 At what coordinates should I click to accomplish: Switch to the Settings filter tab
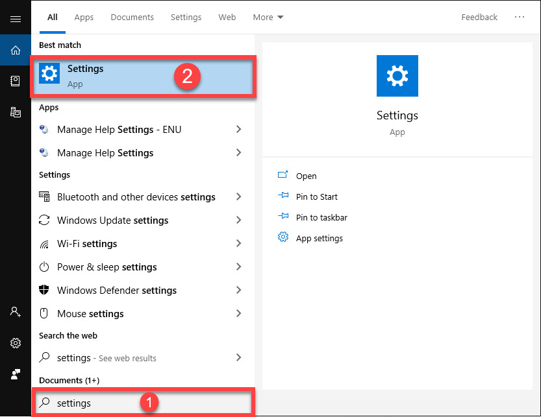pos(186,18)
